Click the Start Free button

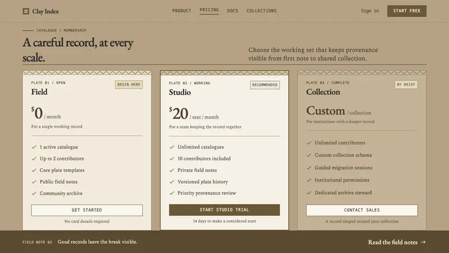[x=406, y=11]
